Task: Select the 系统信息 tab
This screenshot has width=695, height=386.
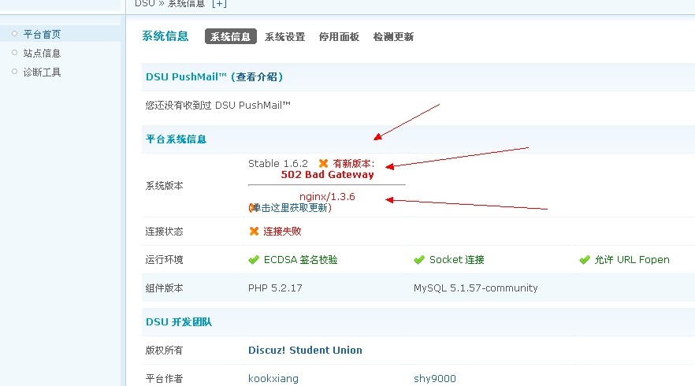Action: (x=230, y=37)
